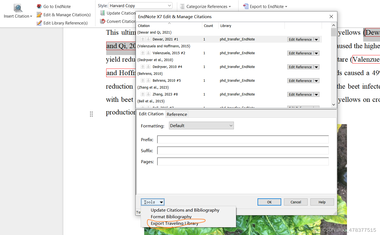Click Edit Reference for Dewar, 2021 #1
The width and height of the screenshot is (380, 235).
300,39
